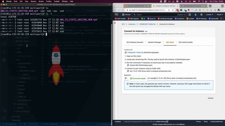Open the CloudShell icon in AWS header
Screen dimensions: 225x126
tap(190, 15)
